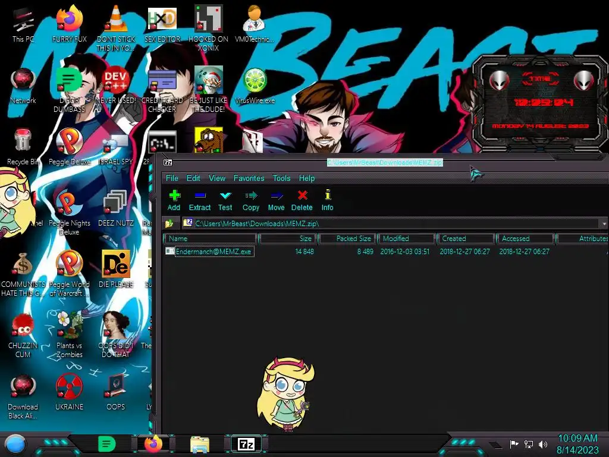This screenshot has height=457, width=609.
Task: Click the 7-Zip path field MEMZ.zip
Action: coord(391,224)
